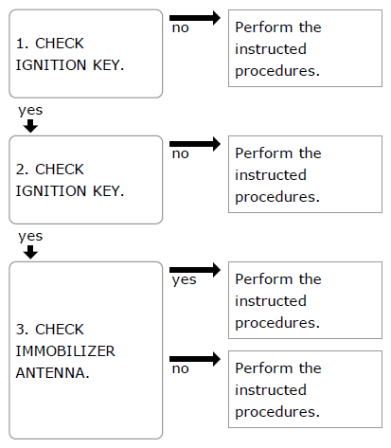The width and height of the screenshot is (391, 448).
Task: Click the down arrow below step 2
Action: coord(30,252)
